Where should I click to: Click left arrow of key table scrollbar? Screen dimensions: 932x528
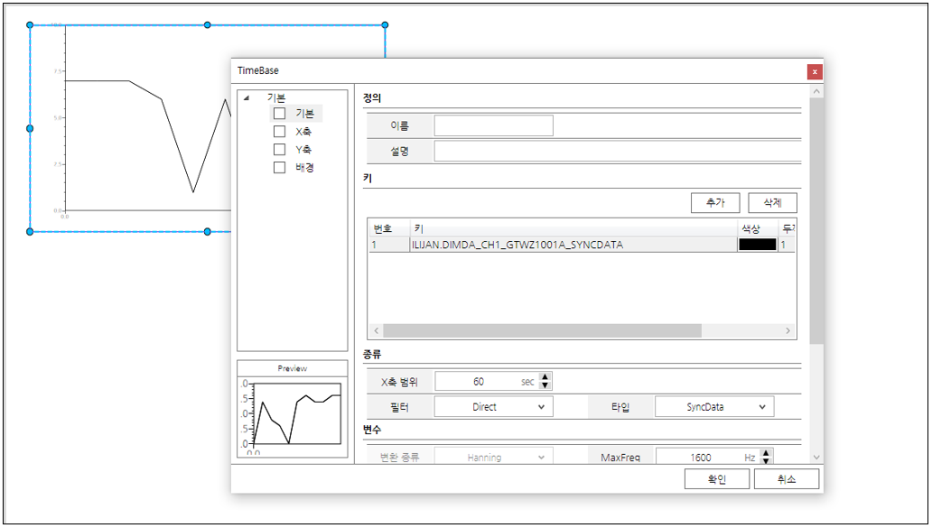377,331
